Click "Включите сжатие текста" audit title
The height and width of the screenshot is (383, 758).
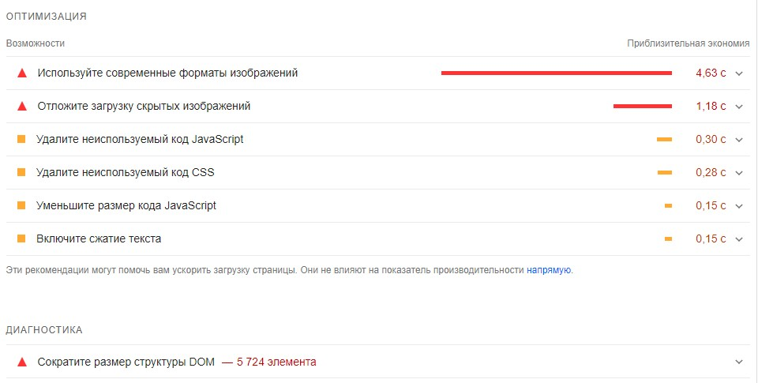point(99,238)
